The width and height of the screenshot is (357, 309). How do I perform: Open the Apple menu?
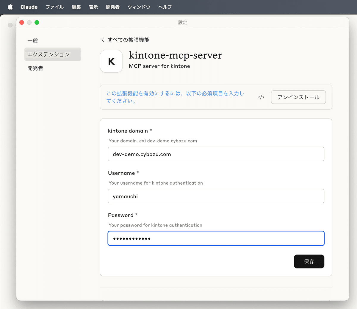(x=10, y=7)
